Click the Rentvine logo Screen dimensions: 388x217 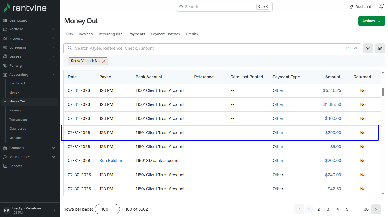coord(25,8)
